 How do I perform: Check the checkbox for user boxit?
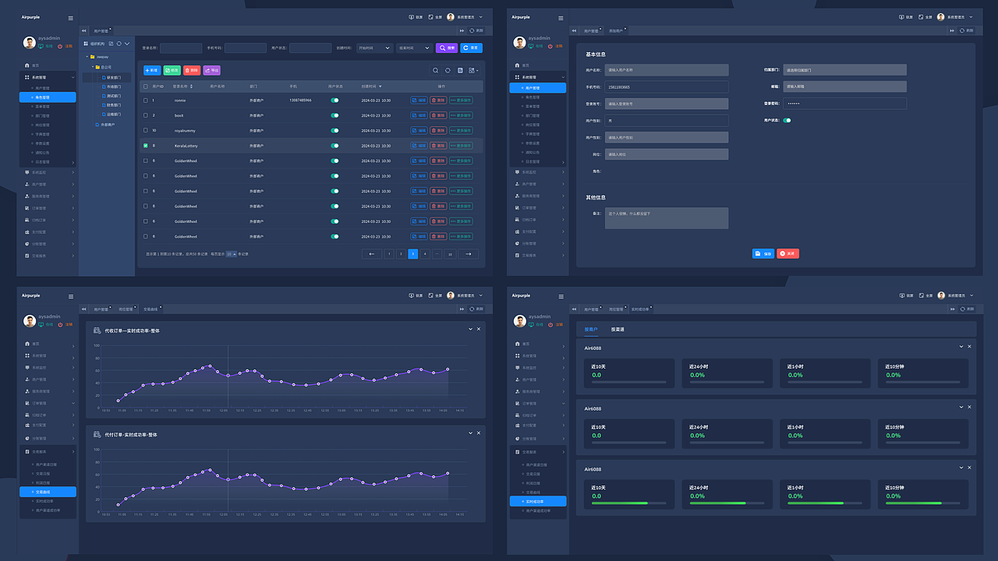click(145, 115)
